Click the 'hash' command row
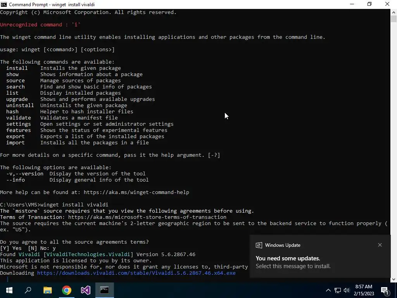 pyautogui.click(x=70, y=111)
